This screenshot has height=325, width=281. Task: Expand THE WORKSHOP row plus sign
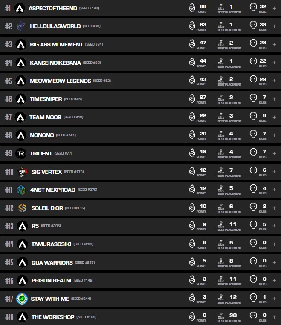274,317
